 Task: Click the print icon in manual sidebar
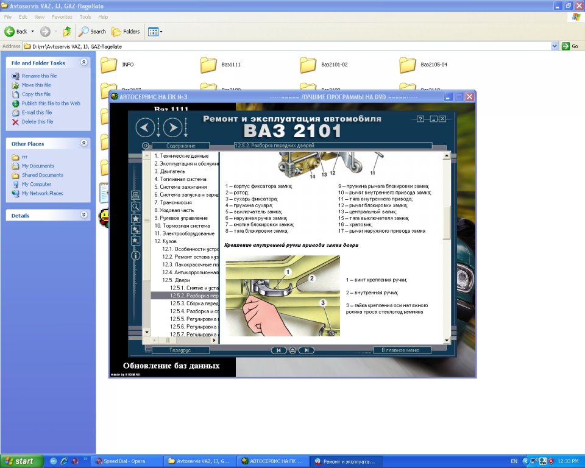click(x=135, y=195)
